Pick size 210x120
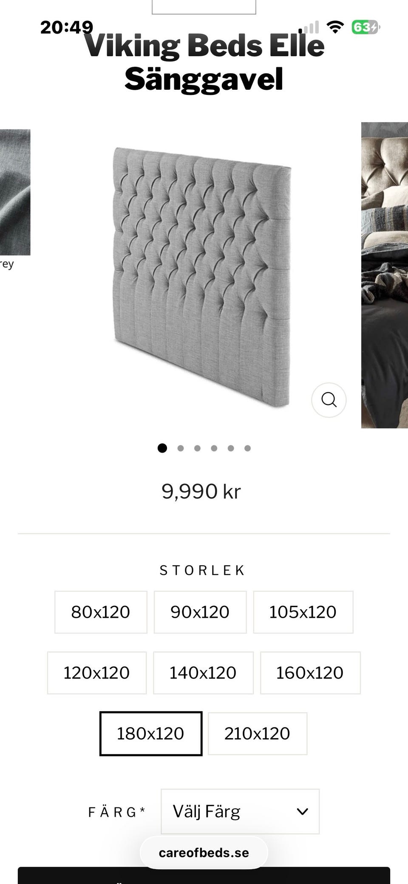The image size is (408, 884). point(258,734)
